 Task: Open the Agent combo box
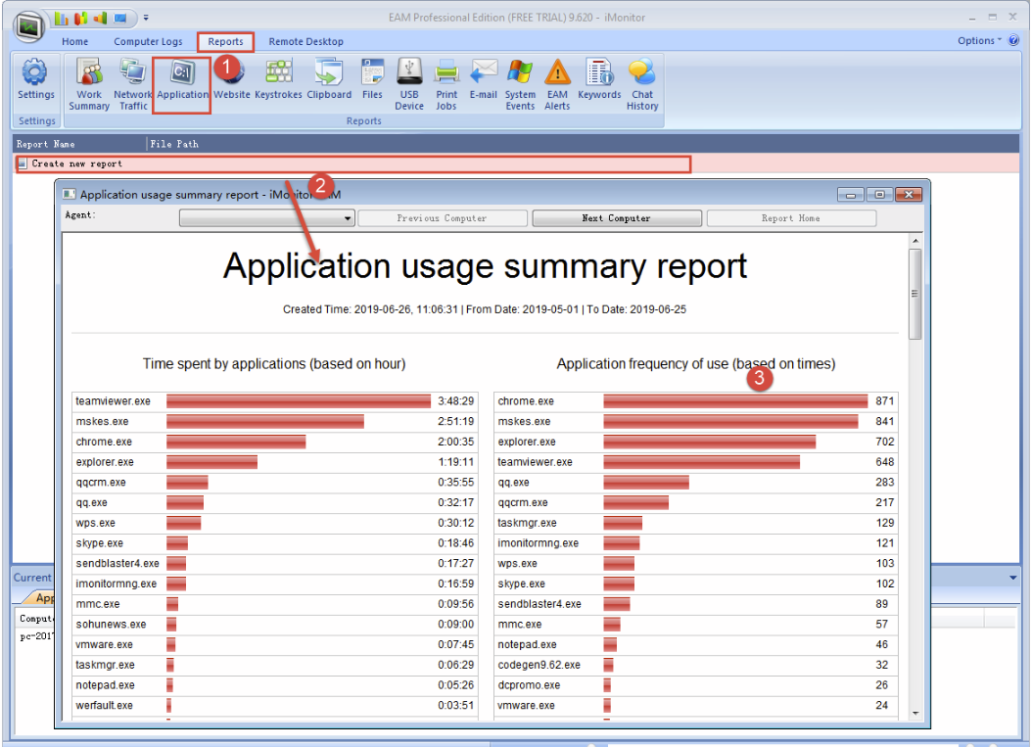pos(267,218)
